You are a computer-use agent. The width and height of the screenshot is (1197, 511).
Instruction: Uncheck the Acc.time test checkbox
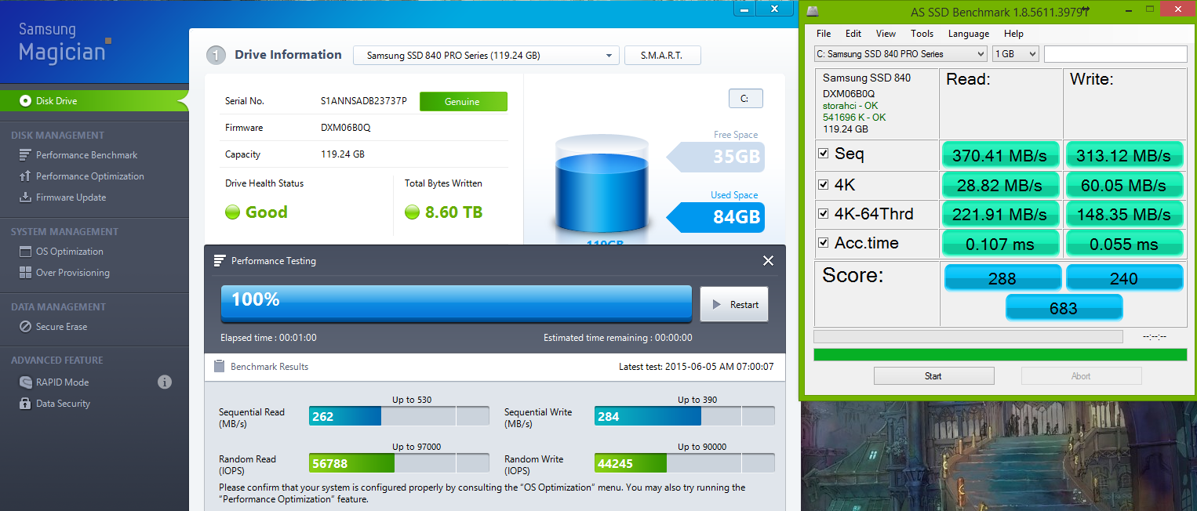[x=824, y=243]
